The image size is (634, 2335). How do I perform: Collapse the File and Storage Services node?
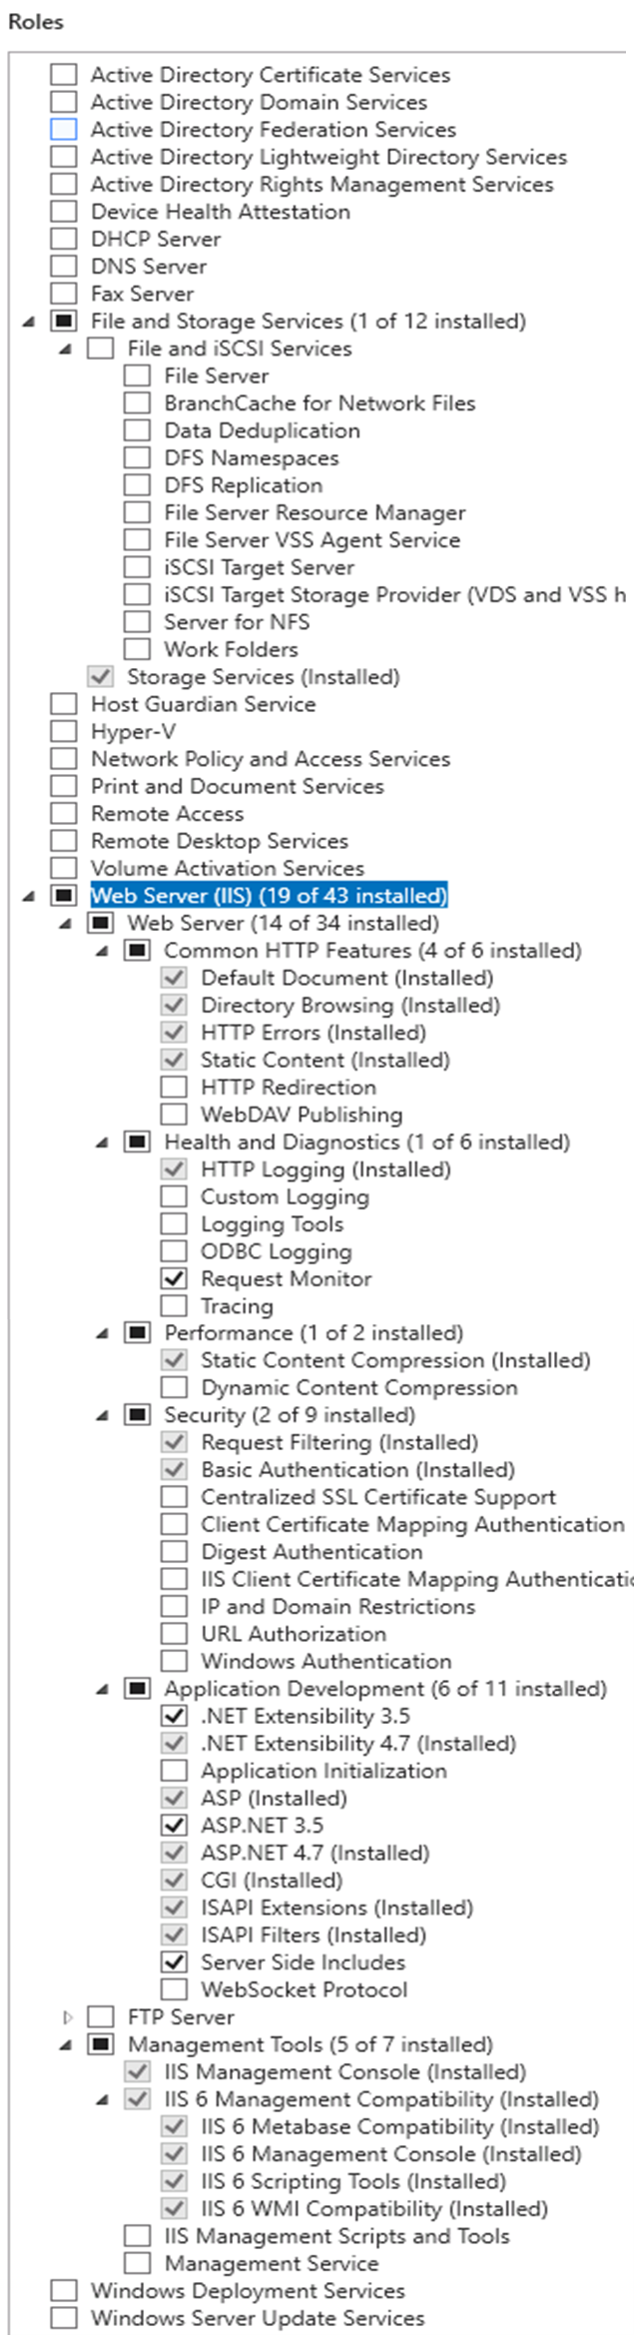tap(29, 322)
